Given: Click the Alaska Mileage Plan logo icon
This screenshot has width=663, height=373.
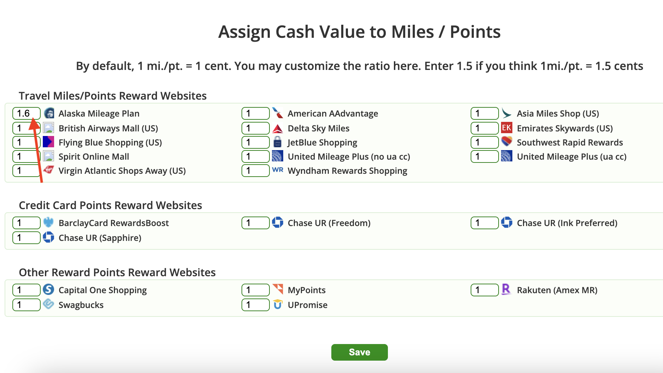Looking at the screenshot, I should tap(49, 113).
